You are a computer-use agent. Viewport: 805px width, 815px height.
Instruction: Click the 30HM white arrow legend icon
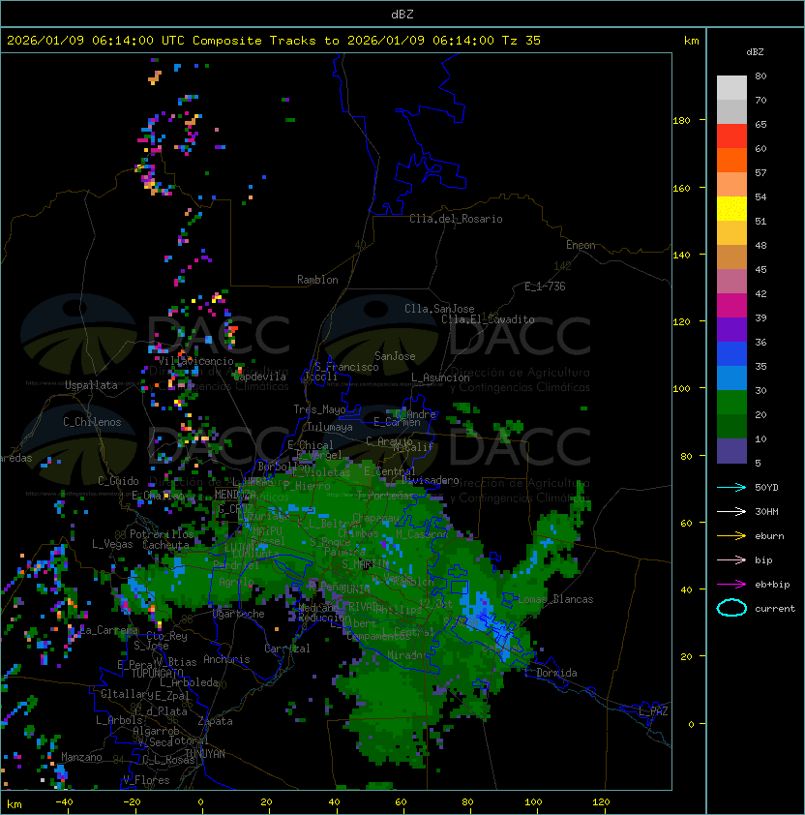coord(731,511)
